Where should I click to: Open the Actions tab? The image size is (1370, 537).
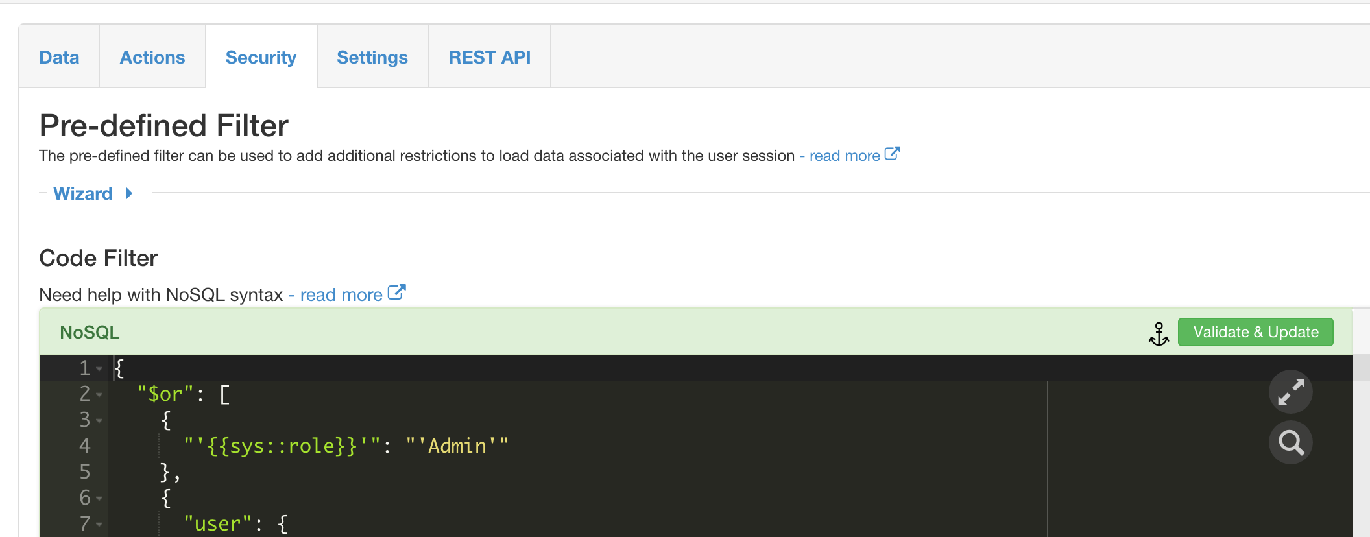[x=152, y=57]
